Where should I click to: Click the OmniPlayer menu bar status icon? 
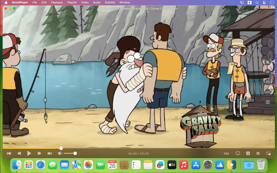[249, 3]
